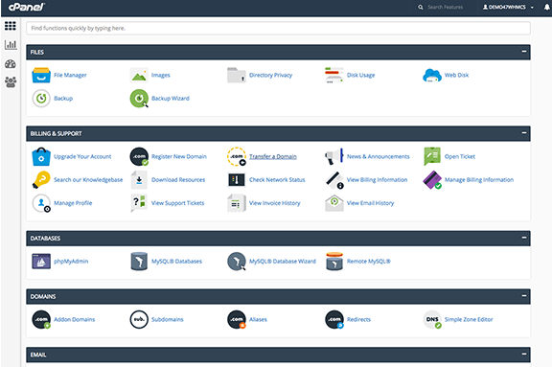This screenshot has width=552, height=367.
Task: Open the sidebar Statistics chart icon
Action: coord(11,45)
